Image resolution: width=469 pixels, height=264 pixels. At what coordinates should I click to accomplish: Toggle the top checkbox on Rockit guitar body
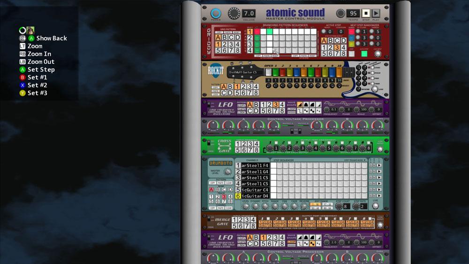click(372, 68)
